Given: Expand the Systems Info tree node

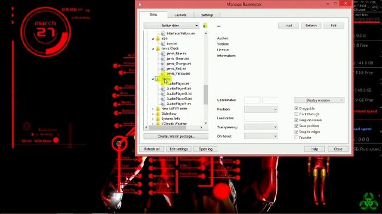Looking at the screenshot, I should point(153,119).
